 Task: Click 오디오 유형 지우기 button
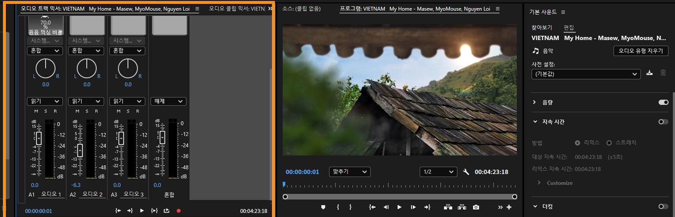[x=641, y=51]
